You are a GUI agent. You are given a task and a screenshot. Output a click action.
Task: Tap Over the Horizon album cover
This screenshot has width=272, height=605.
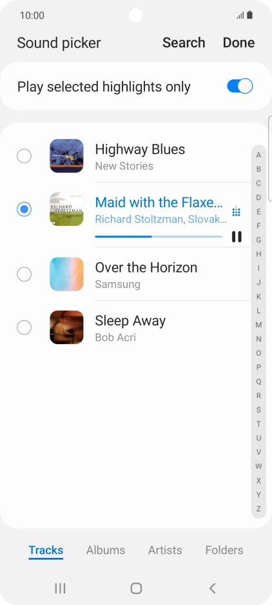[x=66, y=274]
